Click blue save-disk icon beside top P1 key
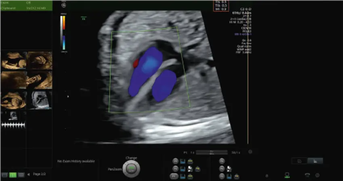 pyautogui.click(x=183, y=161)
